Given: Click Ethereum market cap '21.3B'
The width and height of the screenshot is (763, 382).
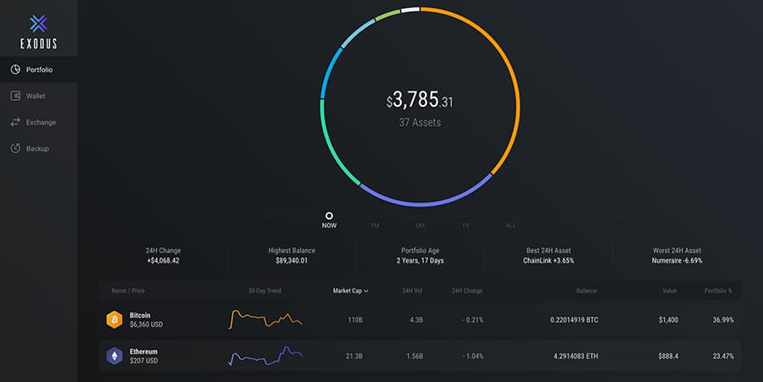Looking at the screenshot, I should click(x=354, y=357).
